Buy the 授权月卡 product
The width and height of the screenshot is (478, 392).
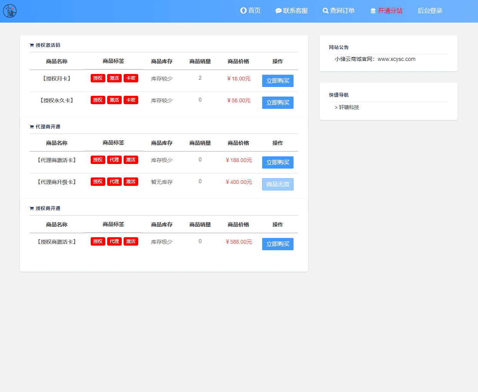coord(277,81)
